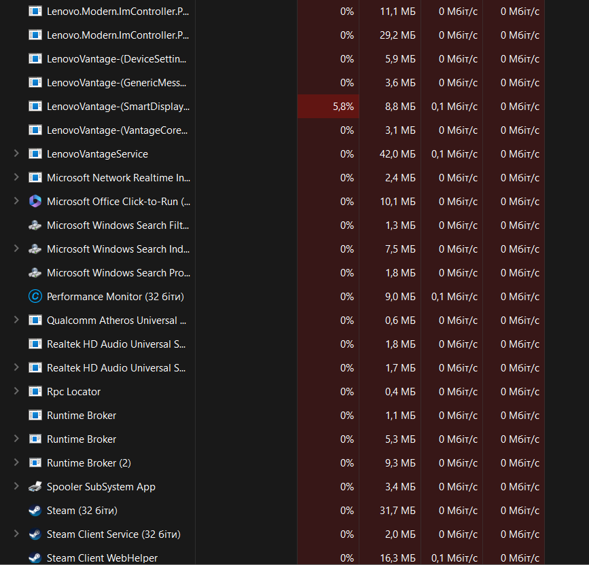This screenshot has width=589, height=565.
Task: Select the 'LenovoVantageService' process name
Action: (97, 154)
